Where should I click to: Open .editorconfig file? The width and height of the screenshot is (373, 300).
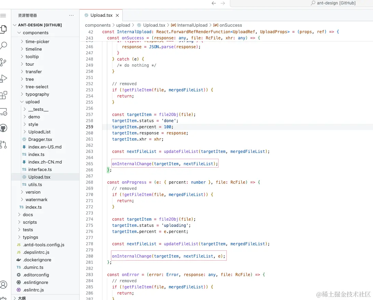point(45,275)
